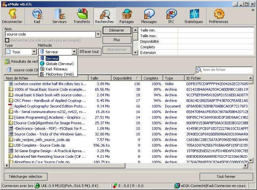This screenshot has height=190, width=257.
Task: Open the Partages shared files page
Action: (127, 16)
